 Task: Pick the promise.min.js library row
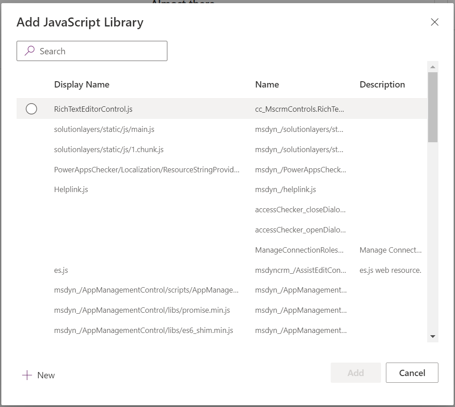click(x=142, y=310)
